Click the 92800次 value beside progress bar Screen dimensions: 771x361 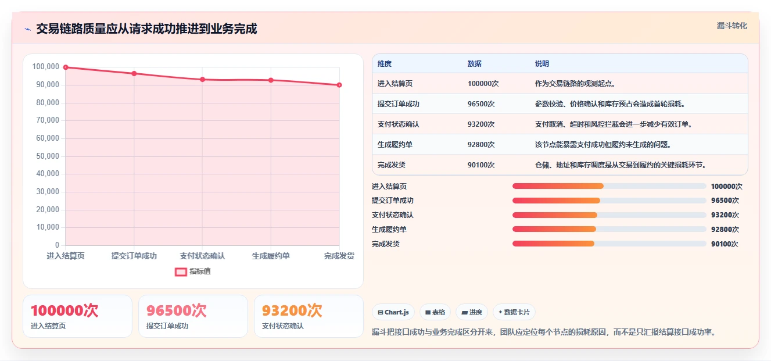click(725, 230)
